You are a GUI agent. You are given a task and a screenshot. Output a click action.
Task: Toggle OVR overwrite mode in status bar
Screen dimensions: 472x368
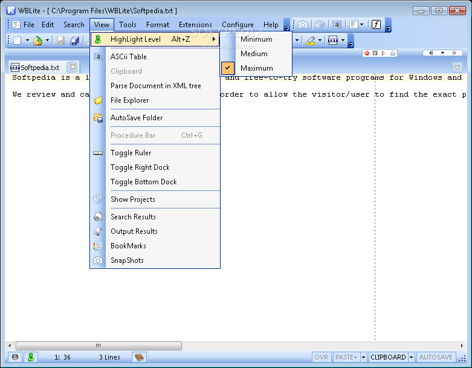(321, 357)
